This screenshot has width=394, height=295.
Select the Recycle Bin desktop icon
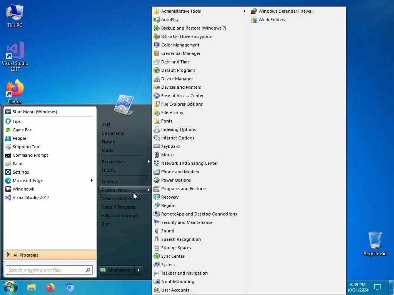point(375,244)
